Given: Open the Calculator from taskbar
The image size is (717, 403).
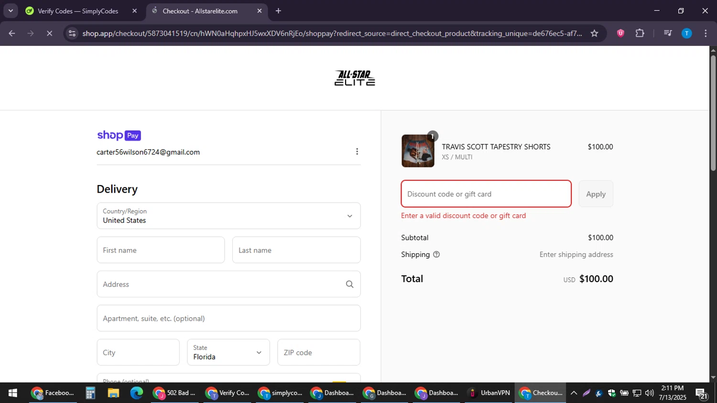Looking at the screenshot, I should tap(90, 393).
